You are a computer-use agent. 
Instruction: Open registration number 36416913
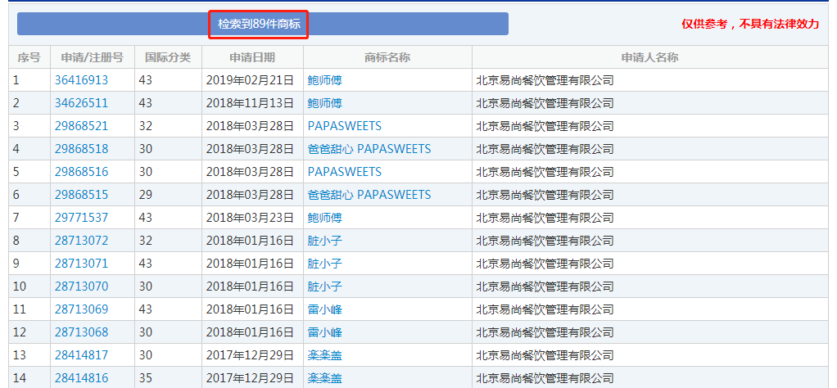point(81,80)
